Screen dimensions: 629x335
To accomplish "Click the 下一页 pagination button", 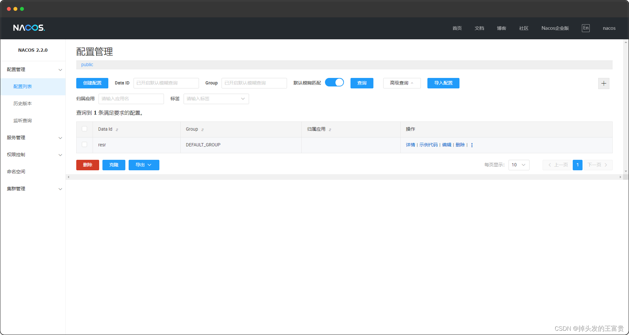I will point(598,165).
